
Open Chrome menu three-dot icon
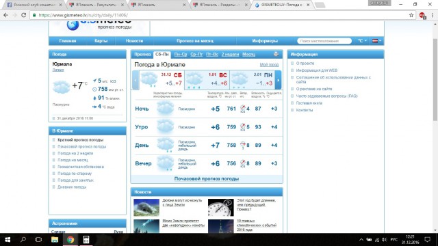coord(432,15)
